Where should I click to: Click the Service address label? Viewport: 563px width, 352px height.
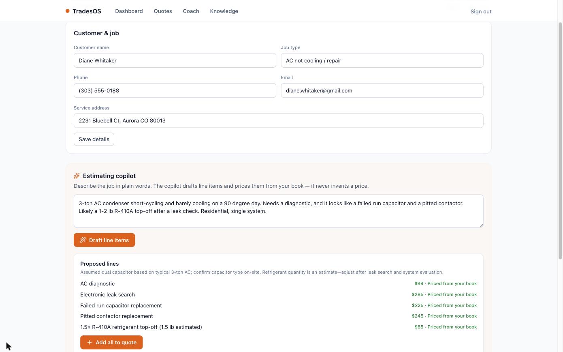[92, 108]
